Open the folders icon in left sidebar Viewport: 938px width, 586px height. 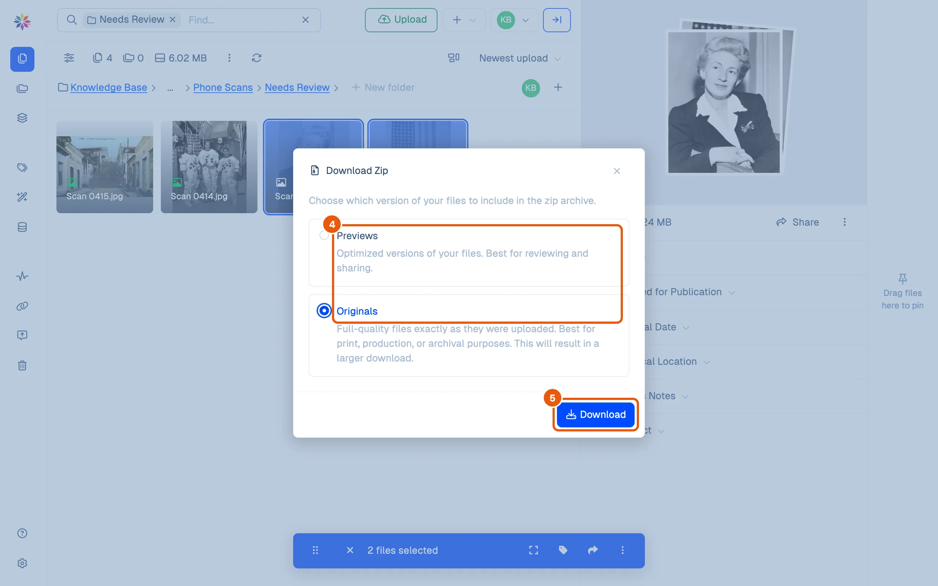pos(22,89)
